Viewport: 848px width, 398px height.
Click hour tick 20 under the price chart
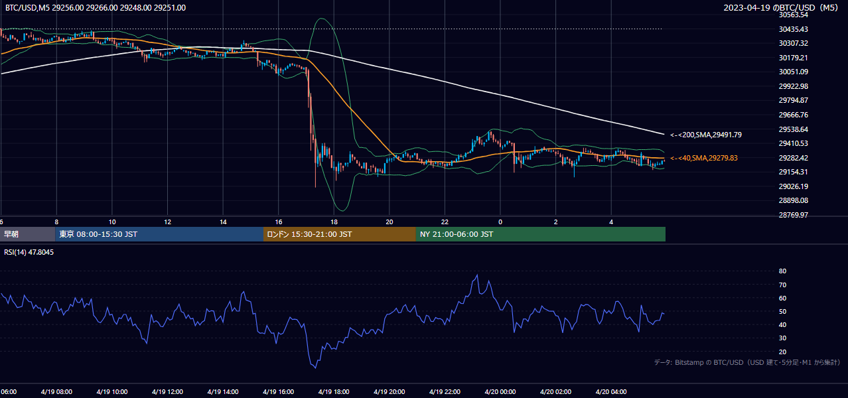tap(389, 222)
